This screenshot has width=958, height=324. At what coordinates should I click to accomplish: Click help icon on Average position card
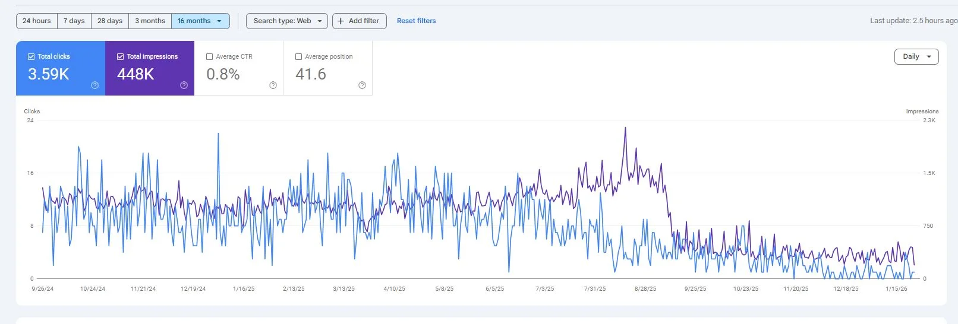362,85
